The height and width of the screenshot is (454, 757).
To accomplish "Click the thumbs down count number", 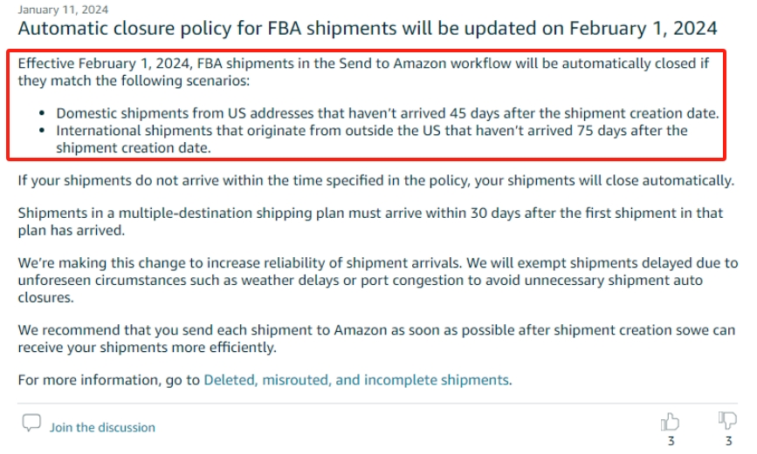I will click(x=729, y=441).
